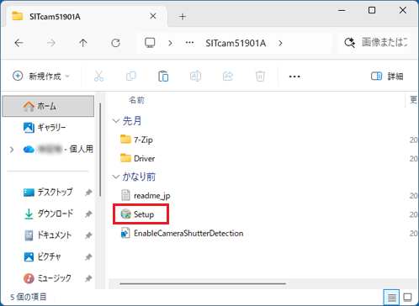Click the horizontal scrollbar in file list
This screenshot has height=306, width=419.
pos(203,283)
